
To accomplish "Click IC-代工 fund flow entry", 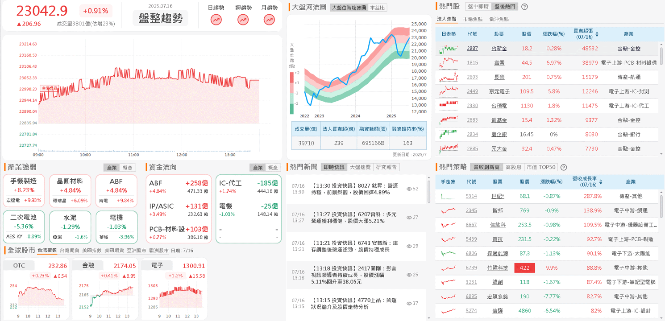I will coord(248,186).
